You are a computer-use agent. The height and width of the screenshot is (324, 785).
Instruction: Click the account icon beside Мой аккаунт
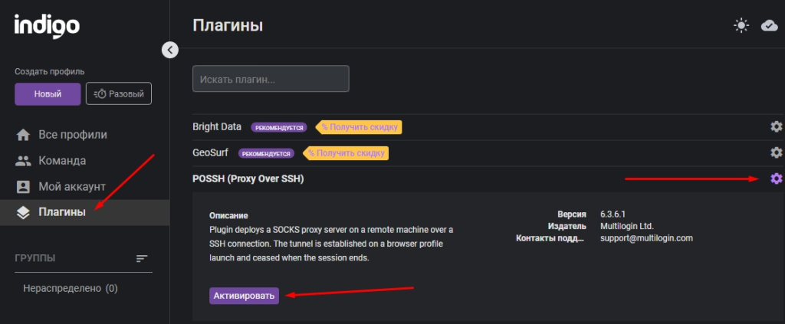23,187
